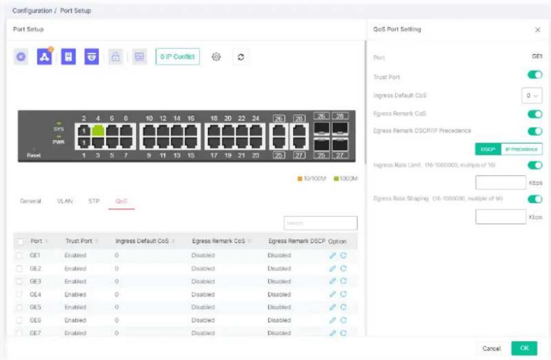This screenshot has width=551, height=360.
Task: Reset GE5 row with circular arrow icon
Action: (x=343, y=307)
